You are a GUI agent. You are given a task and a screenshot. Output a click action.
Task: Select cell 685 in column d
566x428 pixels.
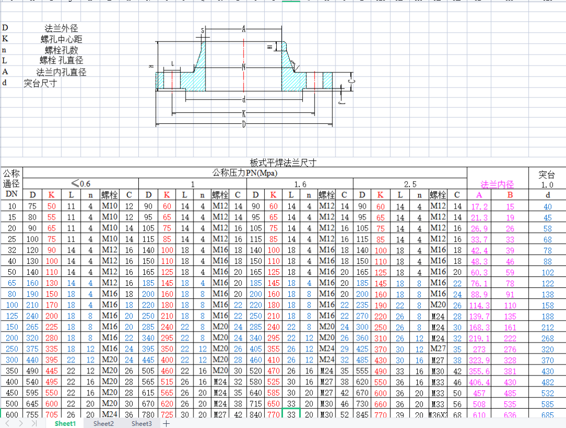click(x=547, y=415)
